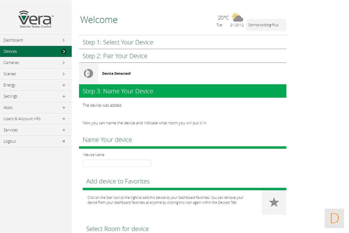Open Step 2: Pair Your Device header
The image size is (349, 233).
point(115,56)
